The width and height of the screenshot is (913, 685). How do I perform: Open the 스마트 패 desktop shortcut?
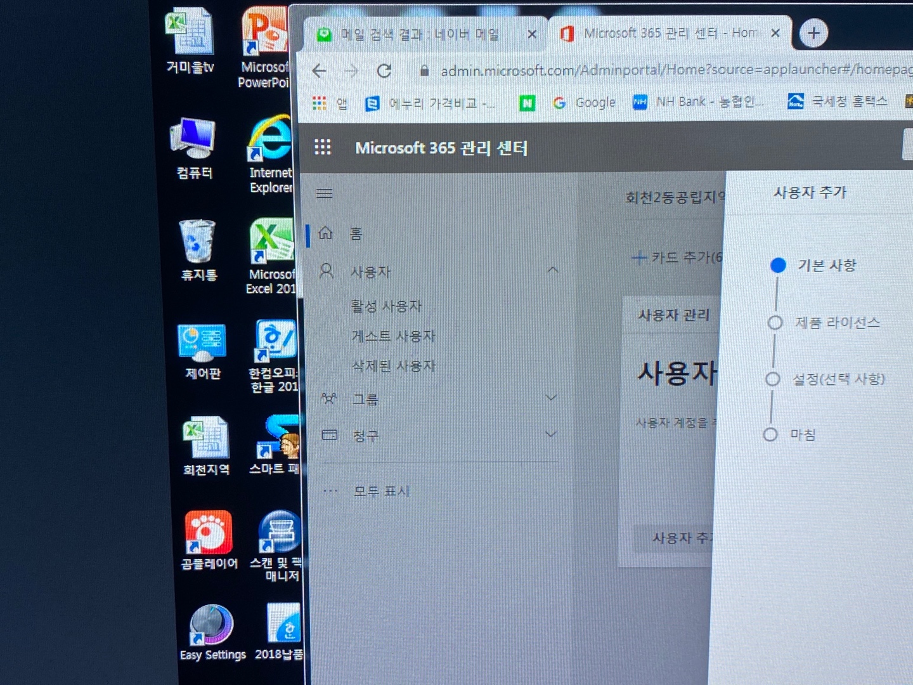[276, 445]
